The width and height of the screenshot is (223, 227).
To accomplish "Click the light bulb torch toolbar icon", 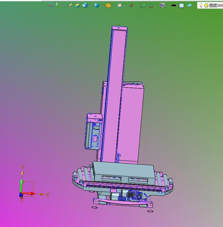I will point(57,5).
